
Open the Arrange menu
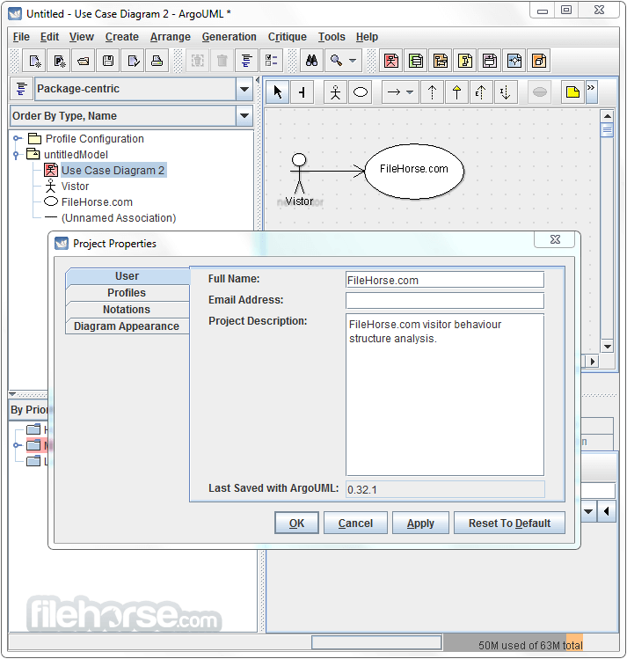pos(170,37)
